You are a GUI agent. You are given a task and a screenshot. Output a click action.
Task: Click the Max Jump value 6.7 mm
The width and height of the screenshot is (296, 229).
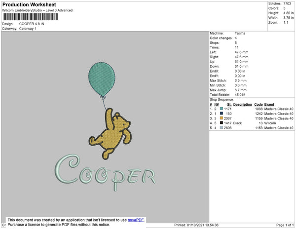pyautogui.click(x=241, y=90)
